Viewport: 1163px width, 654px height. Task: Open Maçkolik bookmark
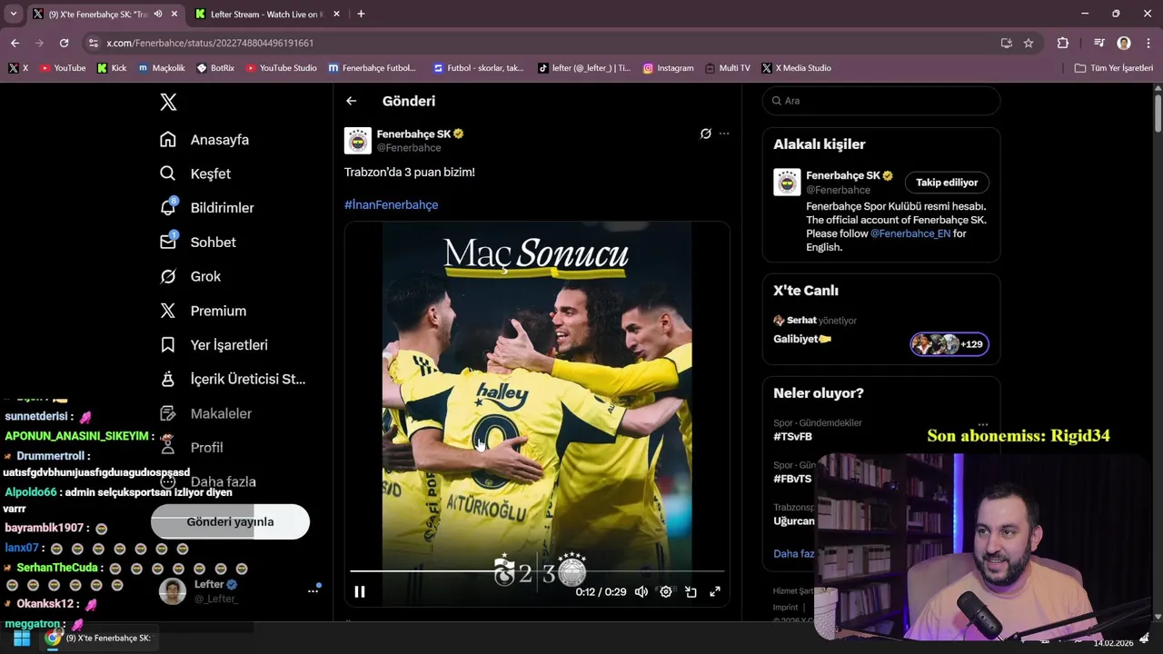tap(162, 68)
